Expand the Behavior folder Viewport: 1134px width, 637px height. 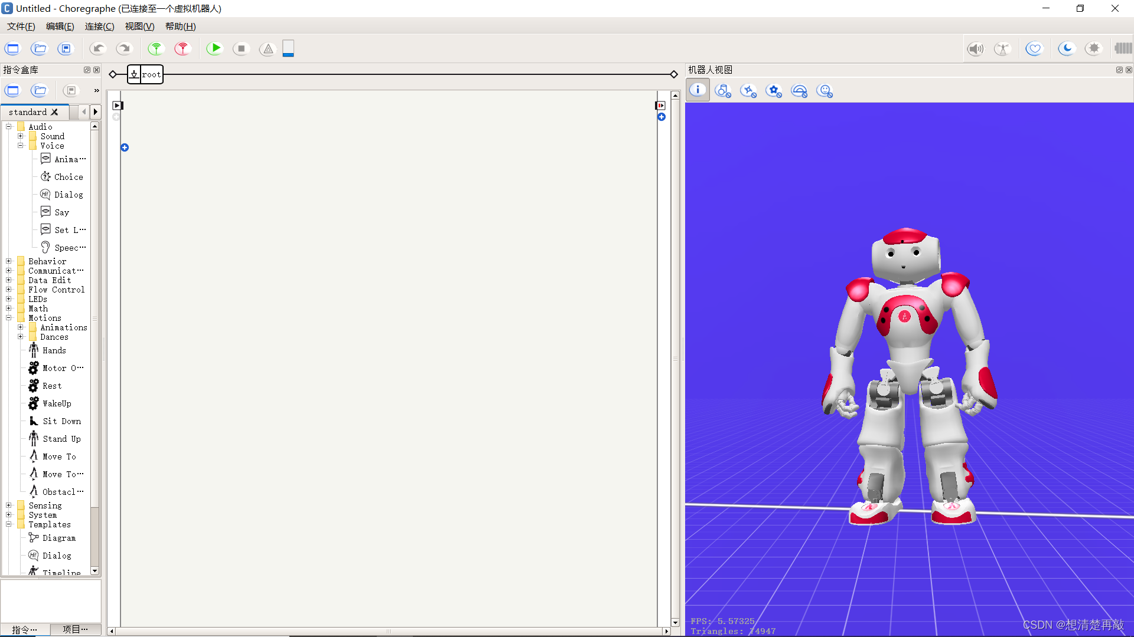pos(9,261)
